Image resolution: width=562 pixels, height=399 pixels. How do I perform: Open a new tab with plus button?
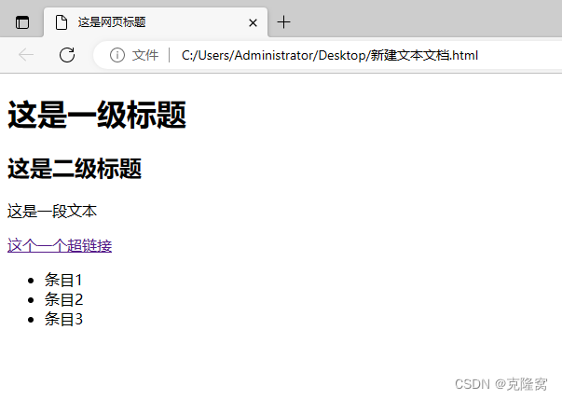[283, 22]
